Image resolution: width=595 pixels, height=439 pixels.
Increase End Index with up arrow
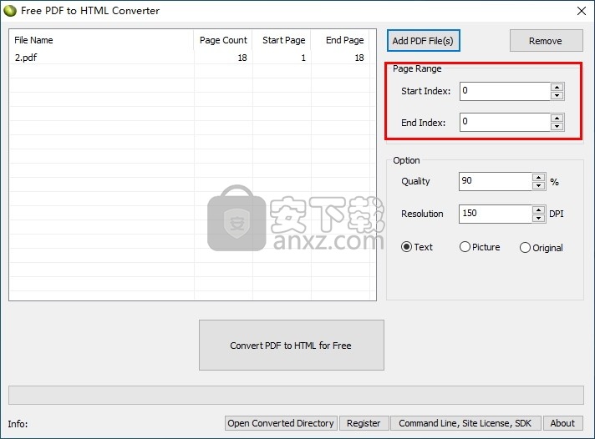[x=557, y=118]
